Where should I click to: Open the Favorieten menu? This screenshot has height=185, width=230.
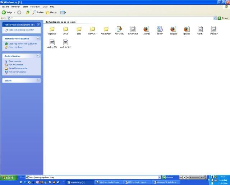click(35, 7)
